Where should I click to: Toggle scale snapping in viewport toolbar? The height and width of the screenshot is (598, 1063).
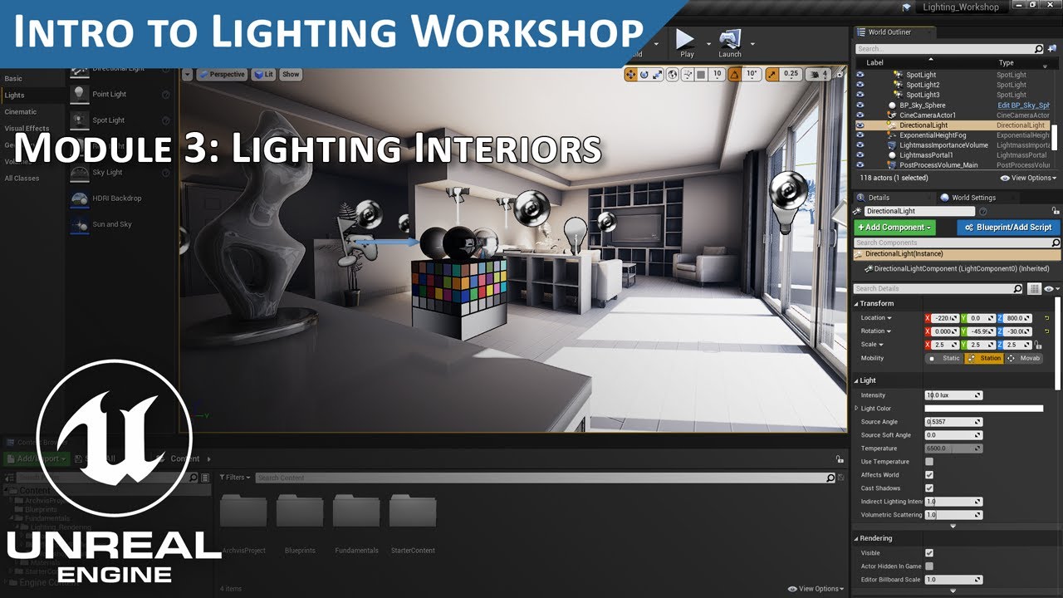[x=772, y=74]
